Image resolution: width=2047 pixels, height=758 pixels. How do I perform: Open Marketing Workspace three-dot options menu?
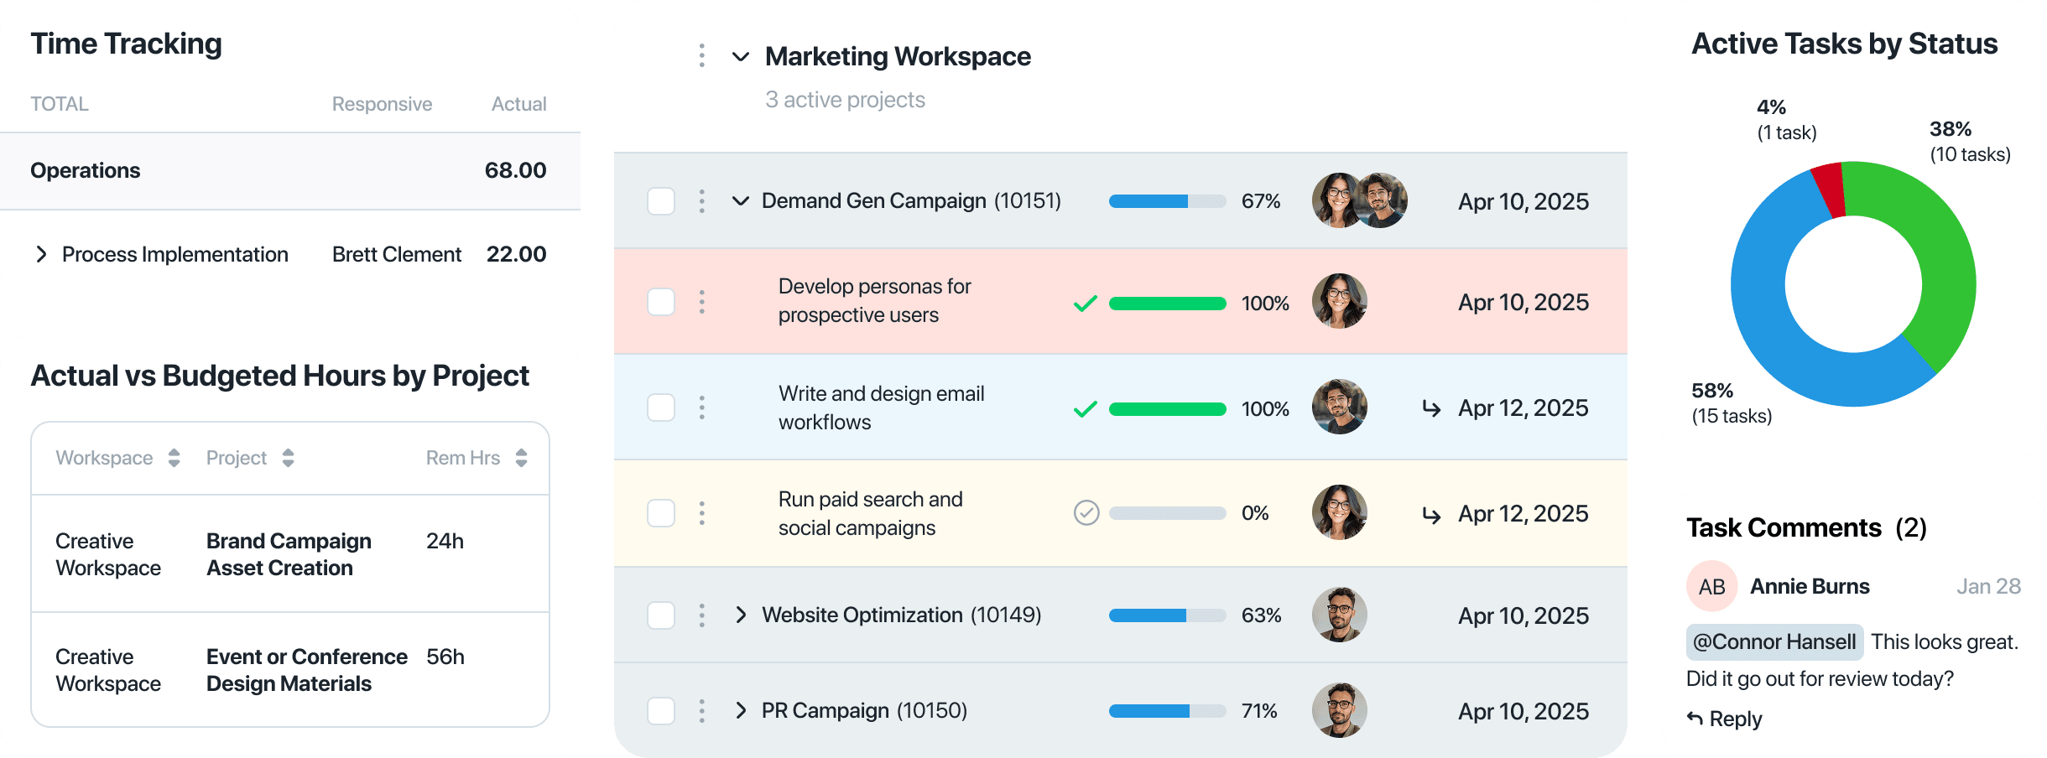tap(701, 56)
